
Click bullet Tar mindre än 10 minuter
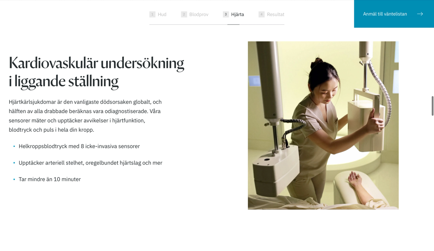click(50, 179)
